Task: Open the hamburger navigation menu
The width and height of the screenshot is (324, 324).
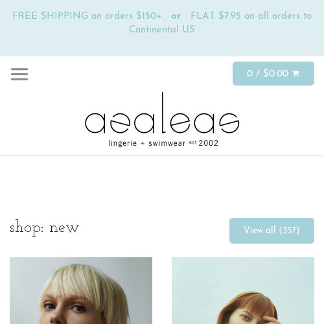Action: (19, 74)
